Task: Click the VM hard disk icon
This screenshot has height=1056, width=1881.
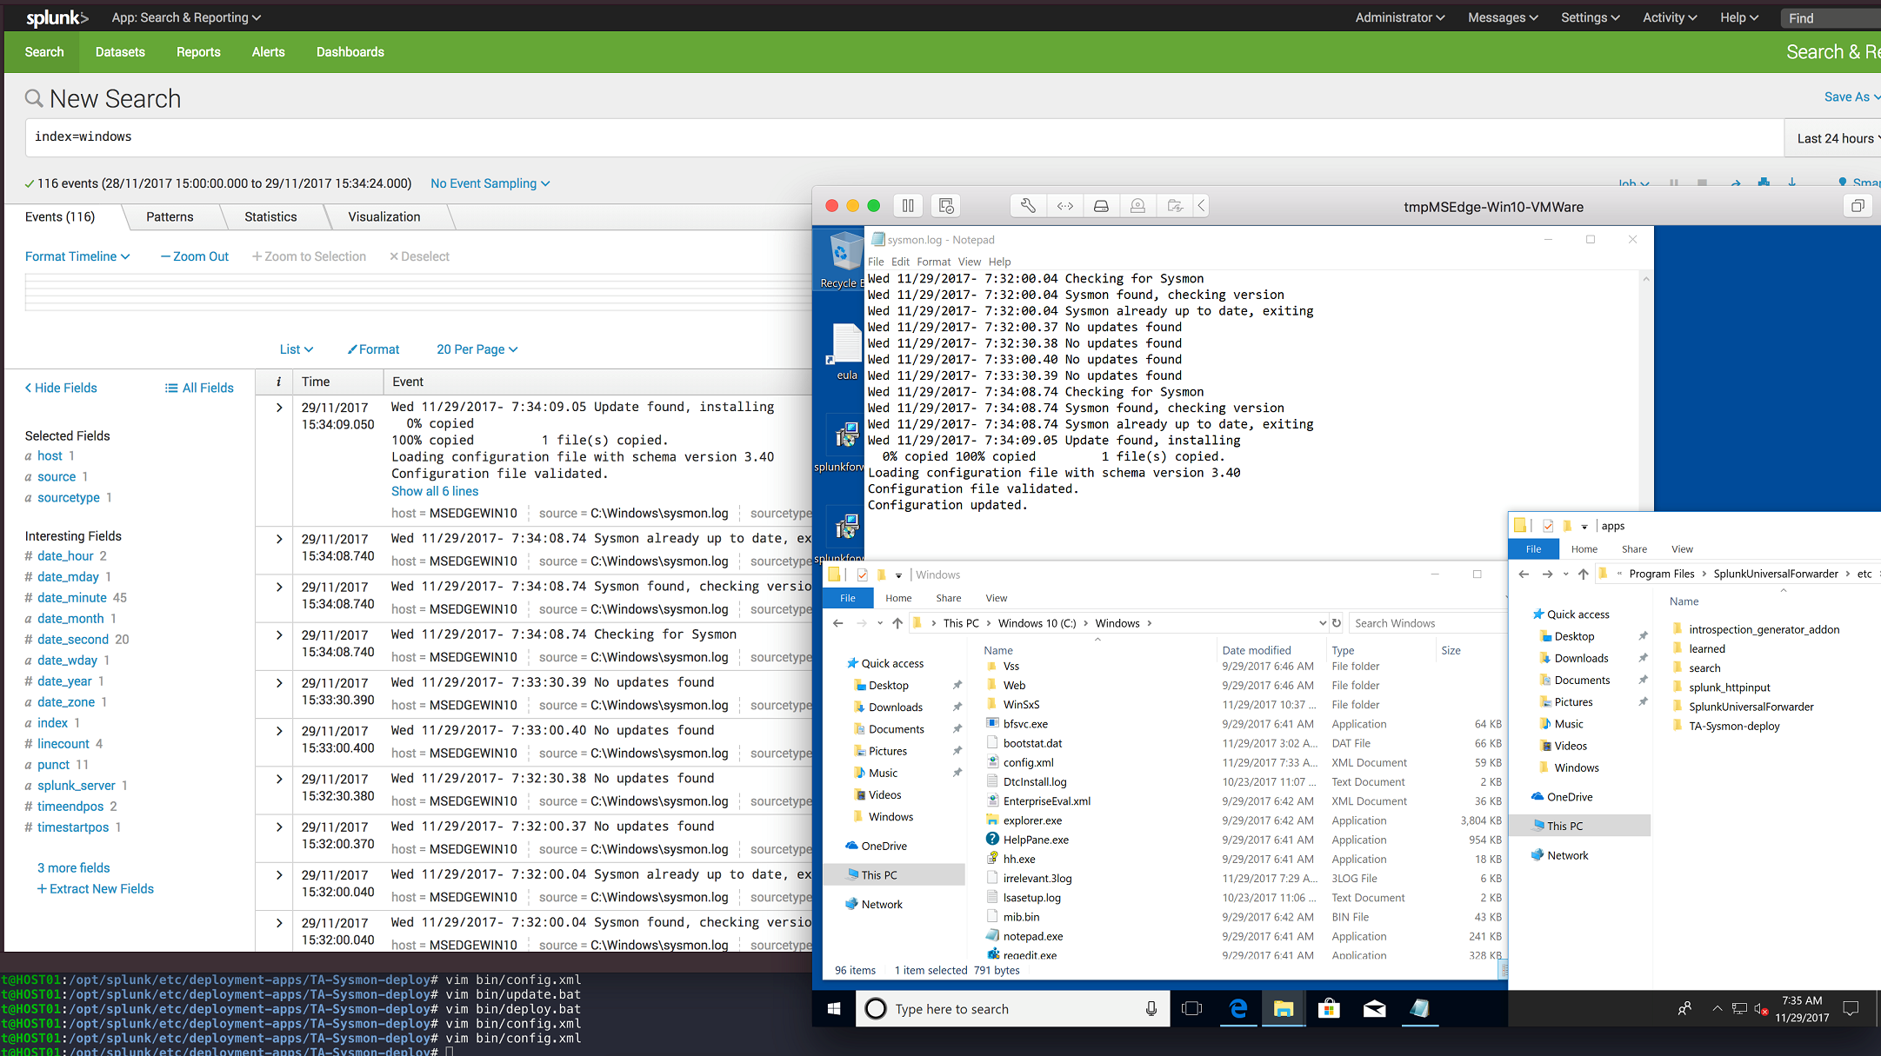Action: 1101,206
